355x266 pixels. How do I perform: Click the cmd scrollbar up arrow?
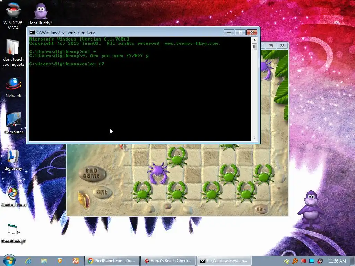coord(254,40)
